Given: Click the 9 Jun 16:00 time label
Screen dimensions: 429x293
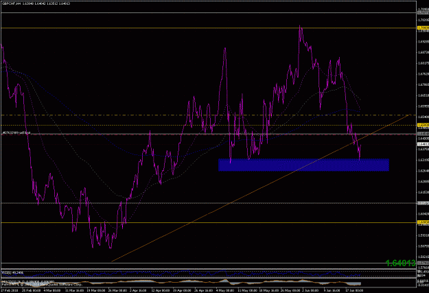Looking at the screenshot, I should 333,290.
